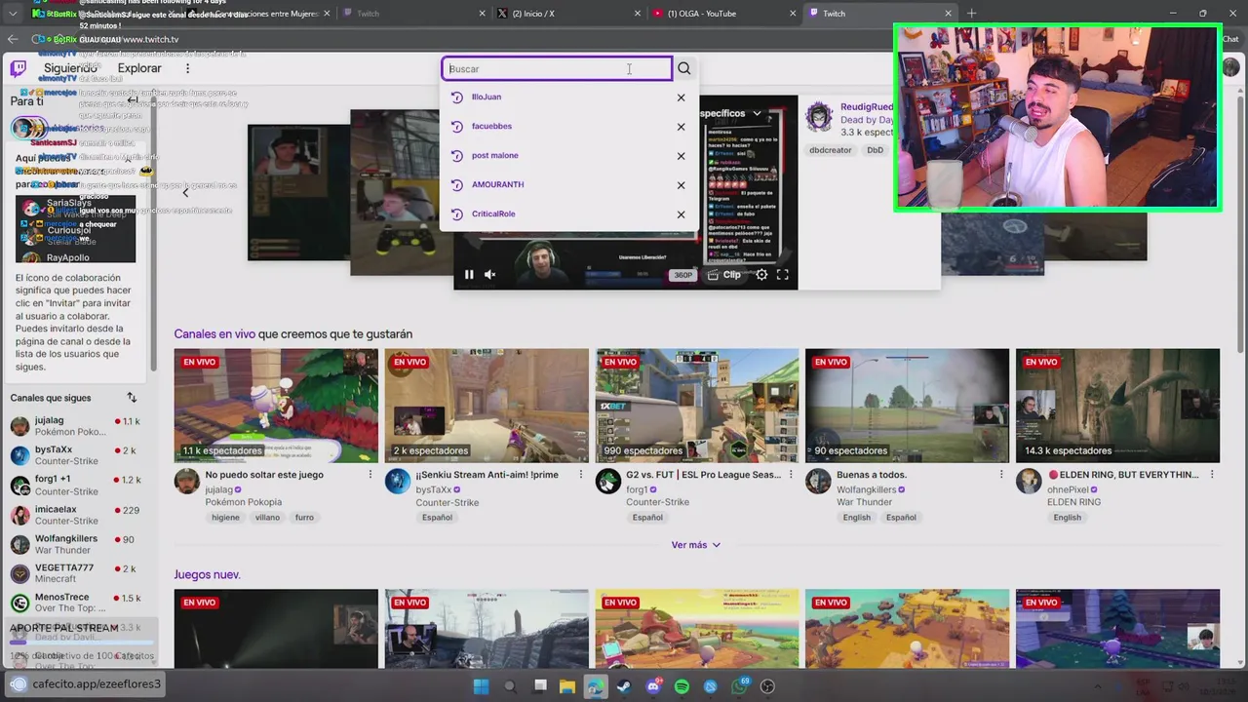Expand Ver más live channels

click(695, 545)
